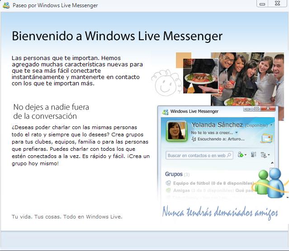This screenshot has width=289, height=251.
Task: Click the music note listening icon
Action: (x=194, y=139)
